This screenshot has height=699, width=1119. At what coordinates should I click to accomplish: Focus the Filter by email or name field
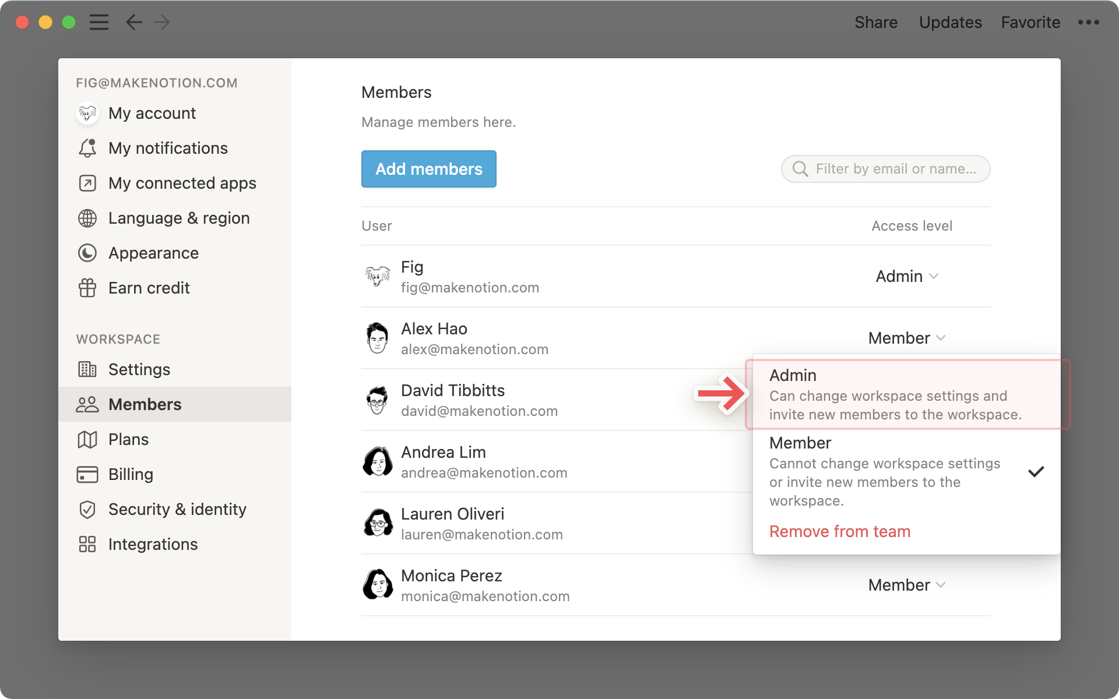pyautogui.click(x=895, y=169)
